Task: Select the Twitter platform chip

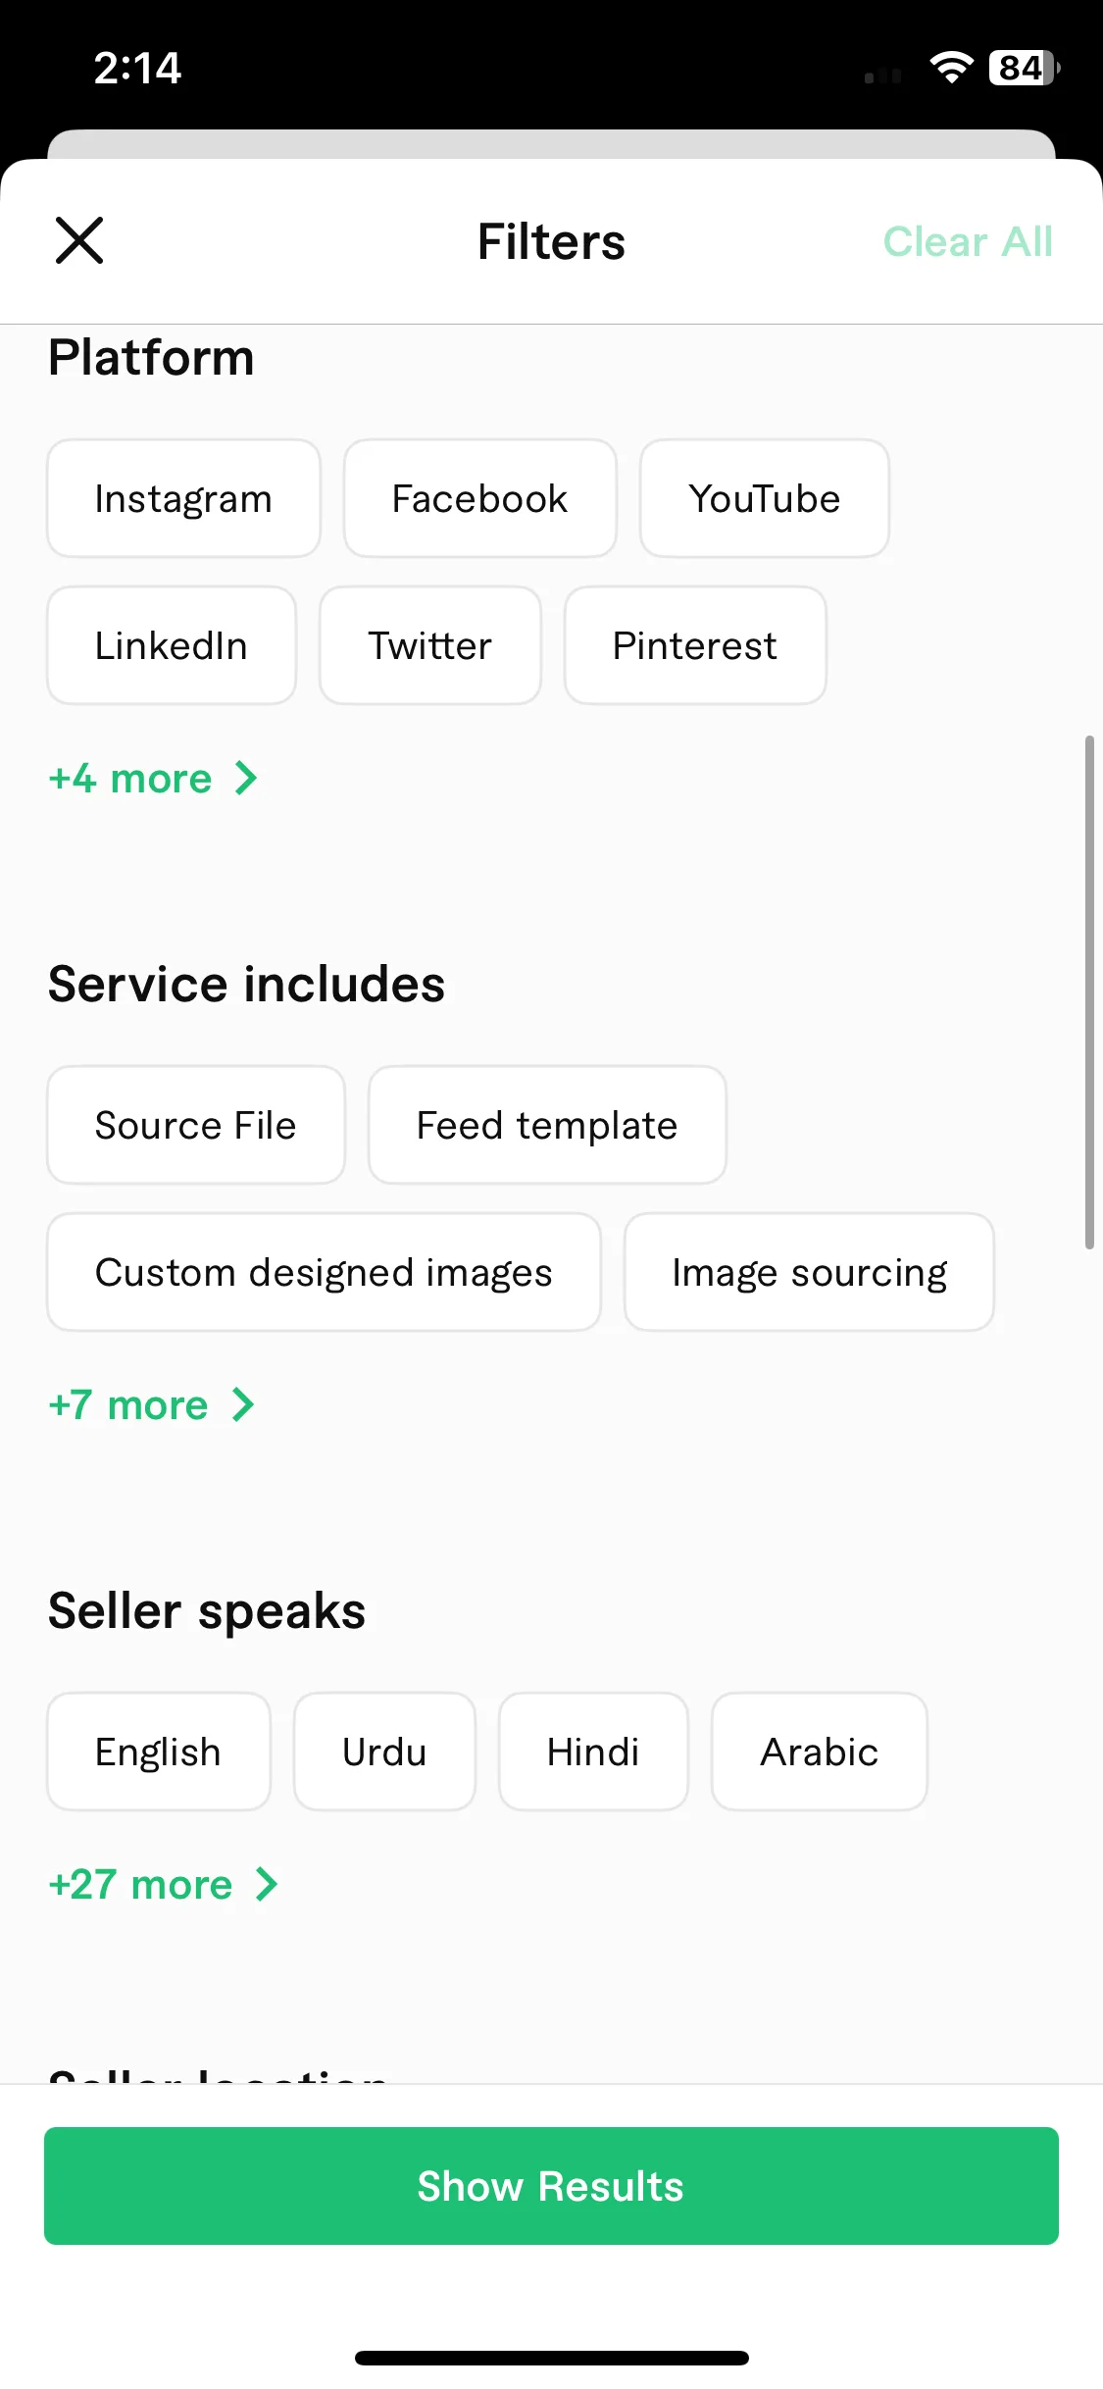Action: coord(430,645)
